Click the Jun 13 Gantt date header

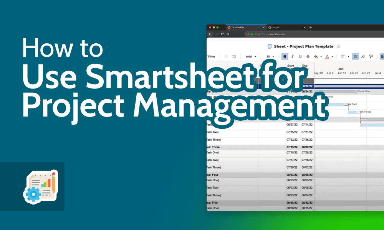342,73
